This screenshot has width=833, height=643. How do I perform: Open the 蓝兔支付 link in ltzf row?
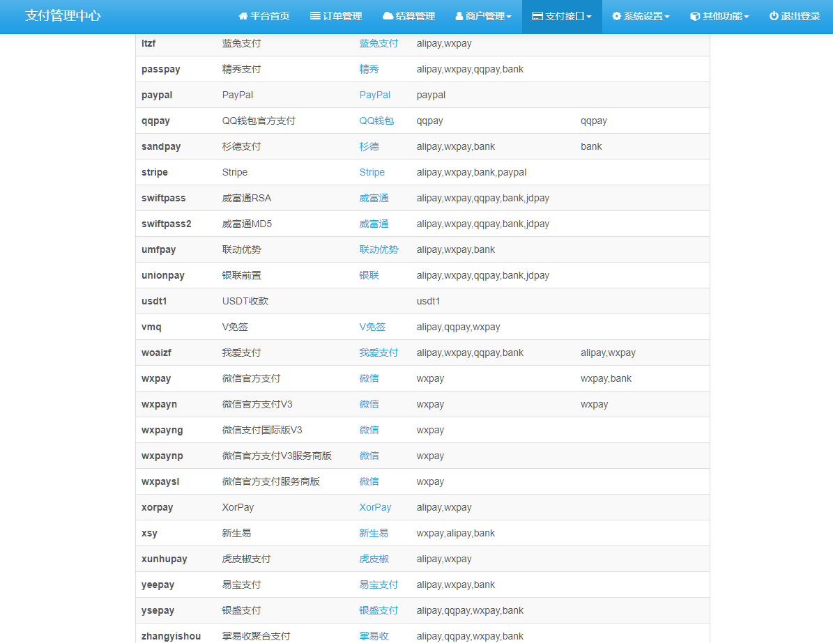[379, 43]
